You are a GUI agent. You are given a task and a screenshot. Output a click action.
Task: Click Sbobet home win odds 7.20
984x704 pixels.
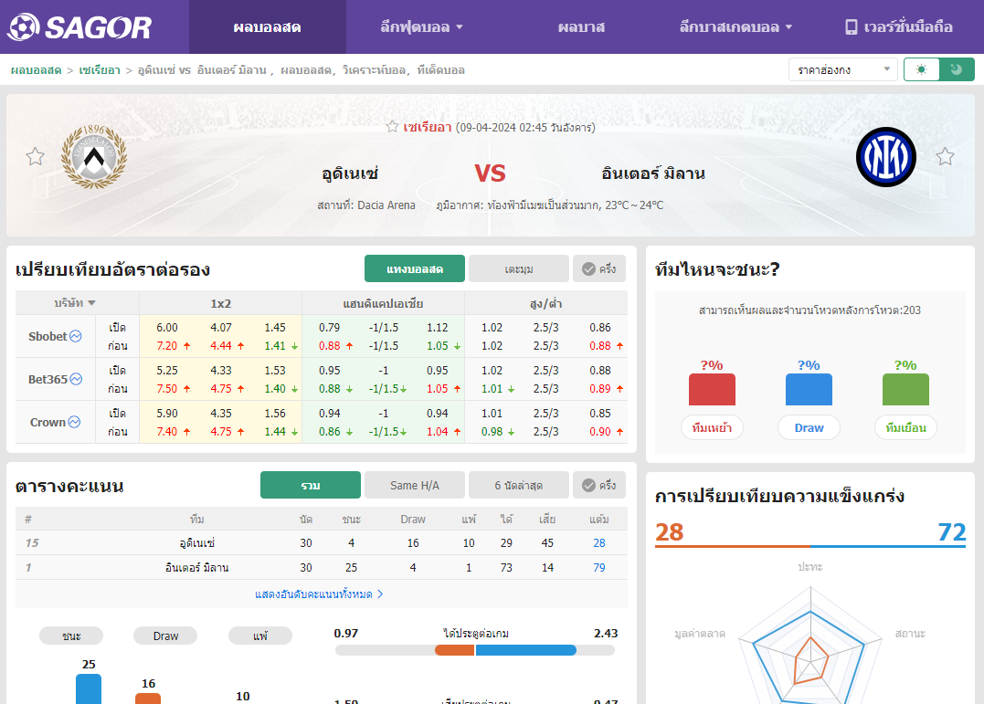167,346
